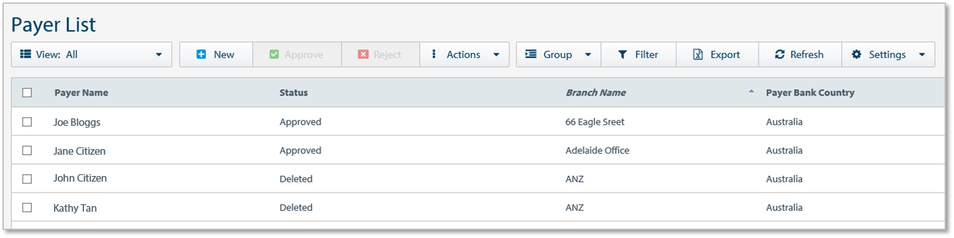This screenshot has width=954, height=238.
Task: Click the Payer List page heading
Action: coord(53,25)
